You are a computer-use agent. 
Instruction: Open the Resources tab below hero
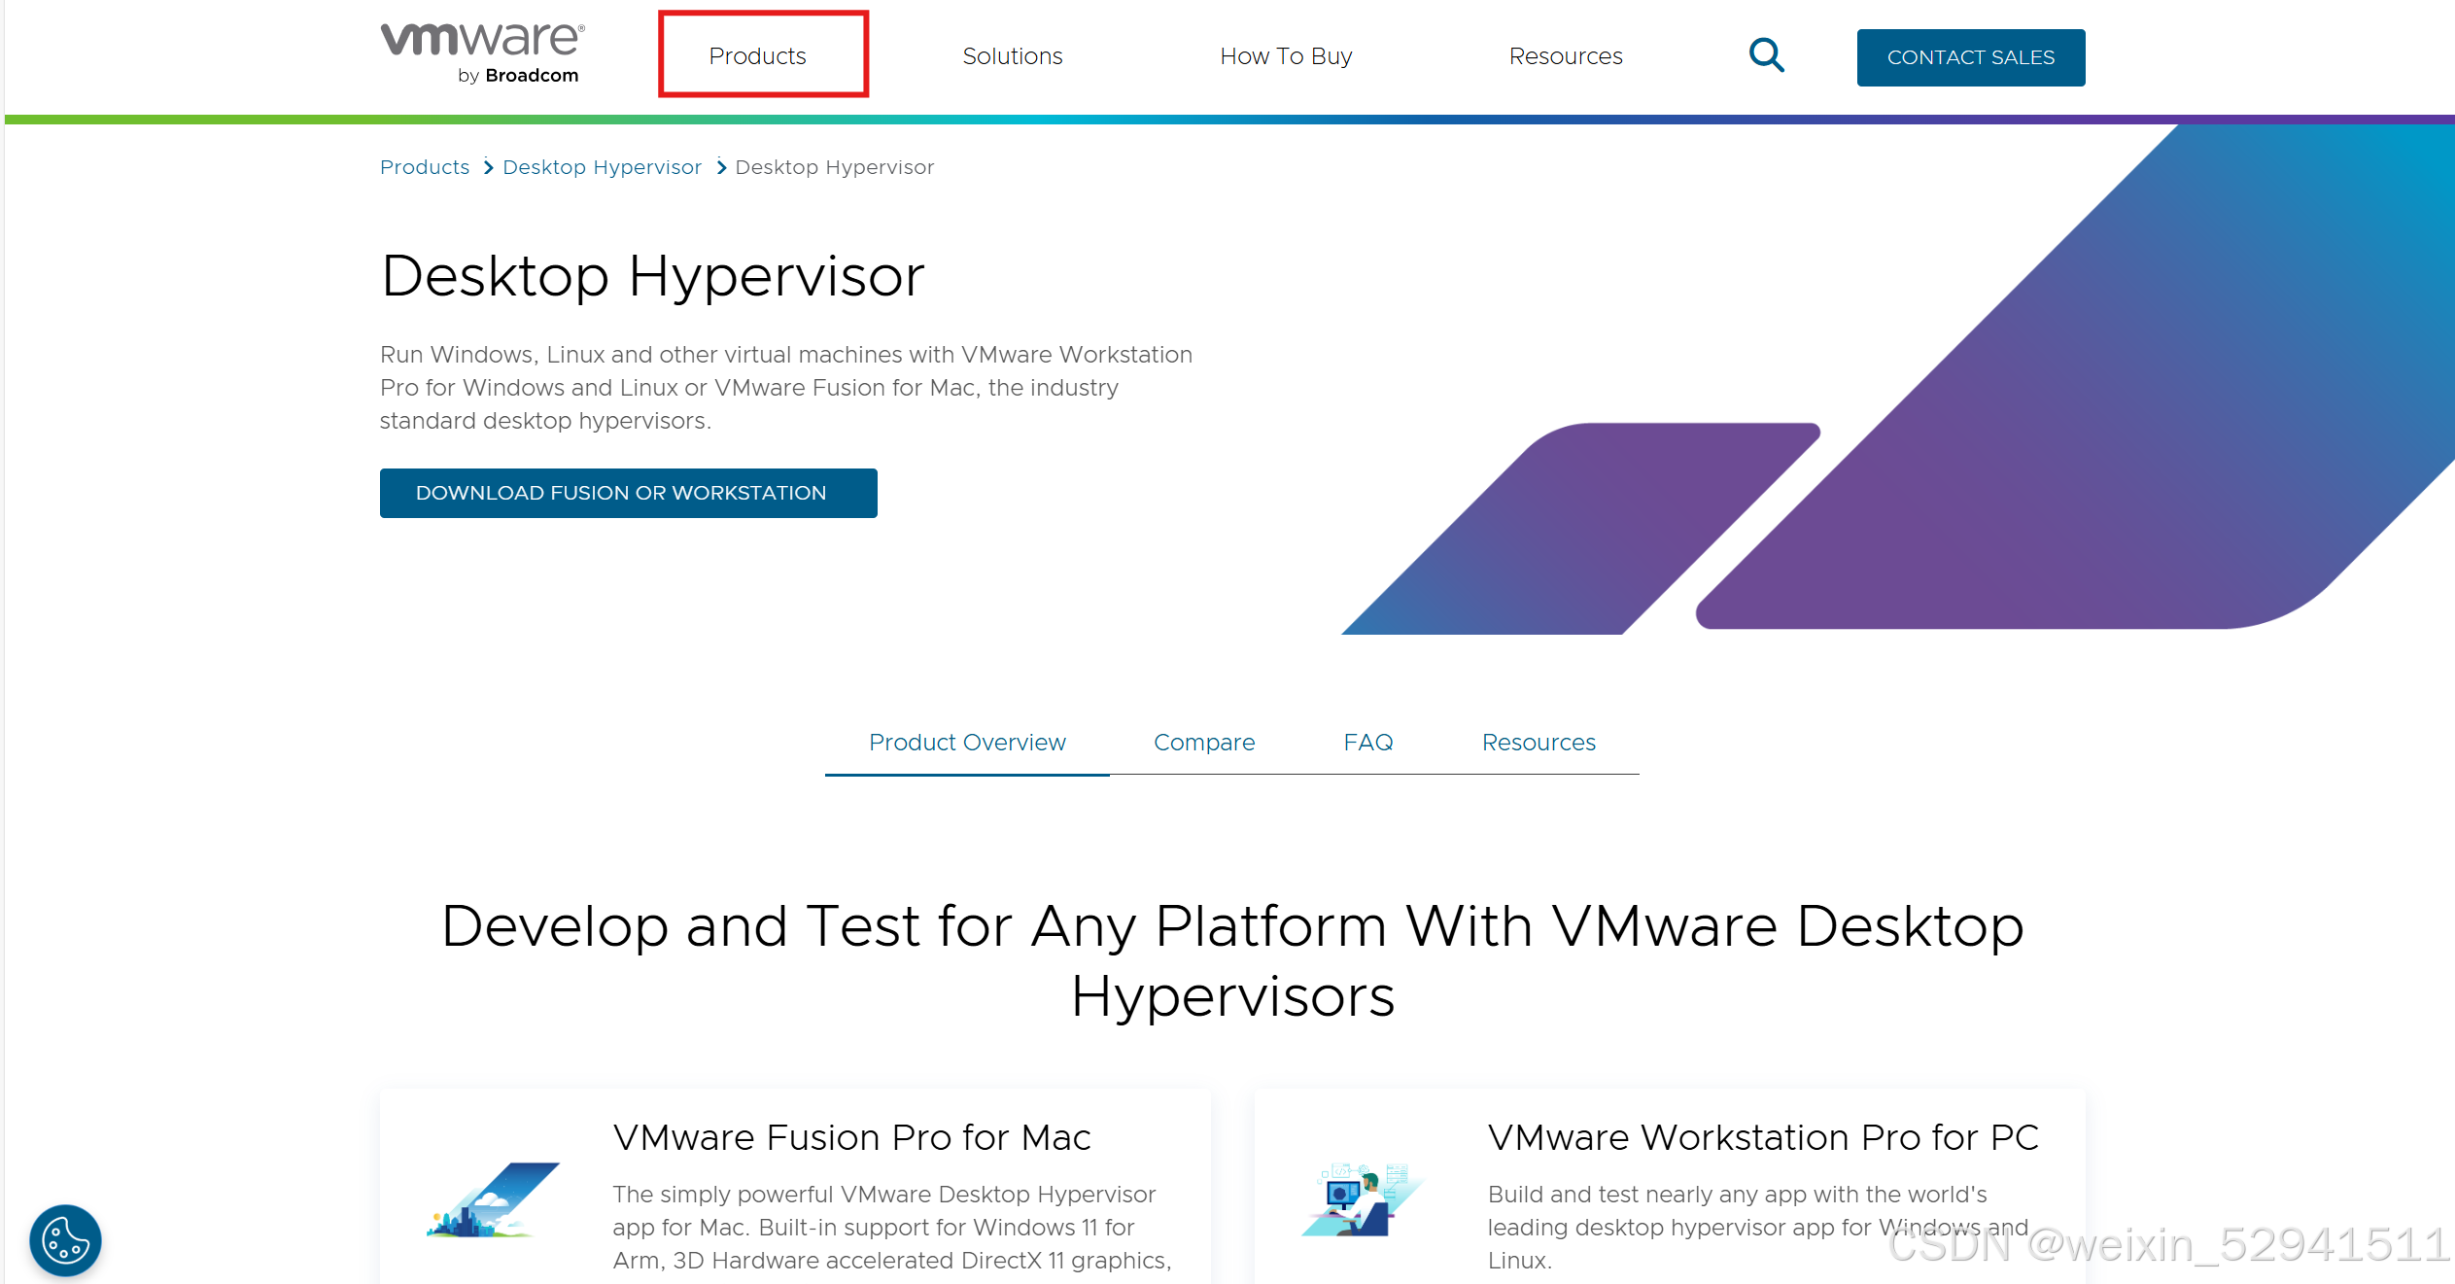1539,743
